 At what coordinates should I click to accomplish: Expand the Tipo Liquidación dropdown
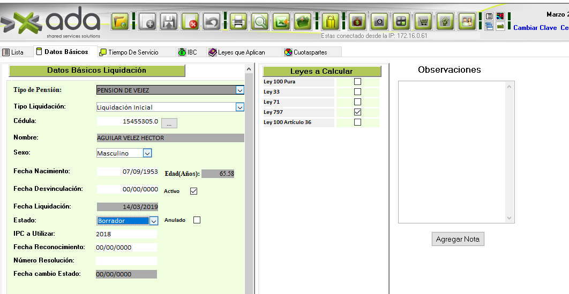239,107
